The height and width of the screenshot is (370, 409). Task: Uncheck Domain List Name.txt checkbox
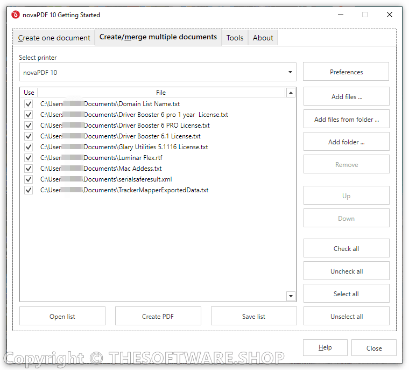(29, 104)
